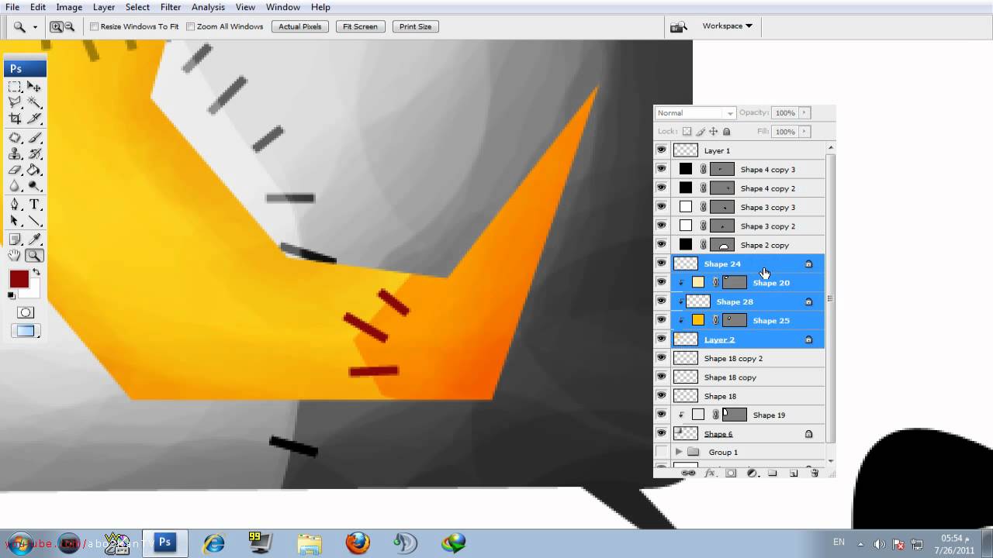Viewport: 993px width, 558px height.
Task: Select the Eraser tool
Action: (x=15, y=170)
